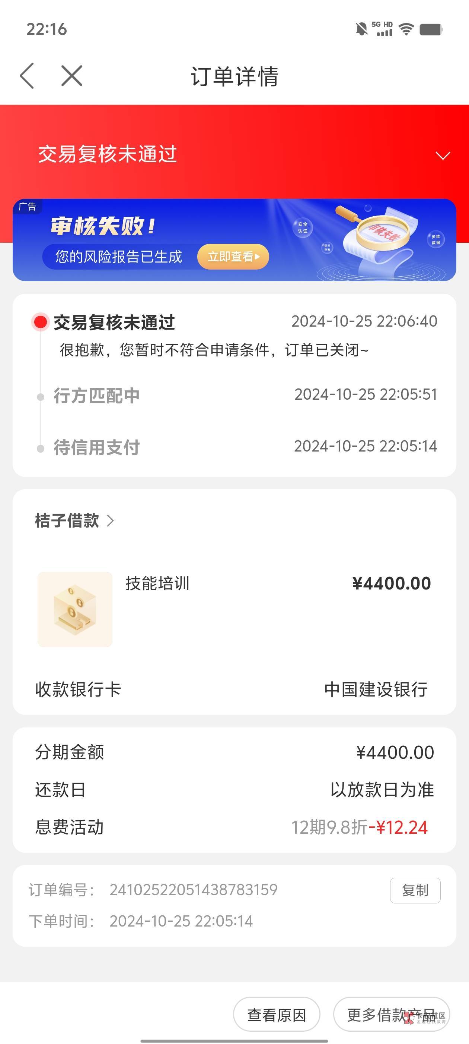Close the order details page
The image size is (469, 1044).
pos(71,76)
